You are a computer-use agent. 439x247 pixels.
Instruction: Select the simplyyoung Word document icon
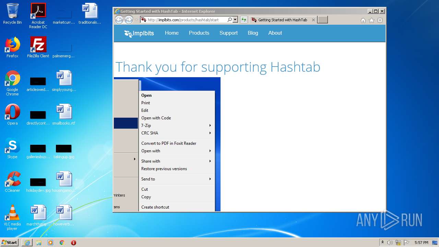click(x=64, y=81)
